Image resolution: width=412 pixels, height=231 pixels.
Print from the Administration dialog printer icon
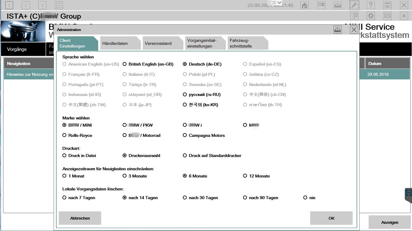tap(338, 29)
